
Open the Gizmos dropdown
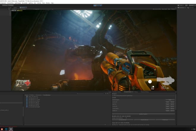click(173, 9)
